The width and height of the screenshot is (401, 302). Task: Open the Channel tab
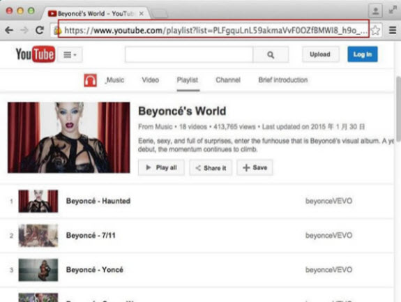tap(228, 80)
